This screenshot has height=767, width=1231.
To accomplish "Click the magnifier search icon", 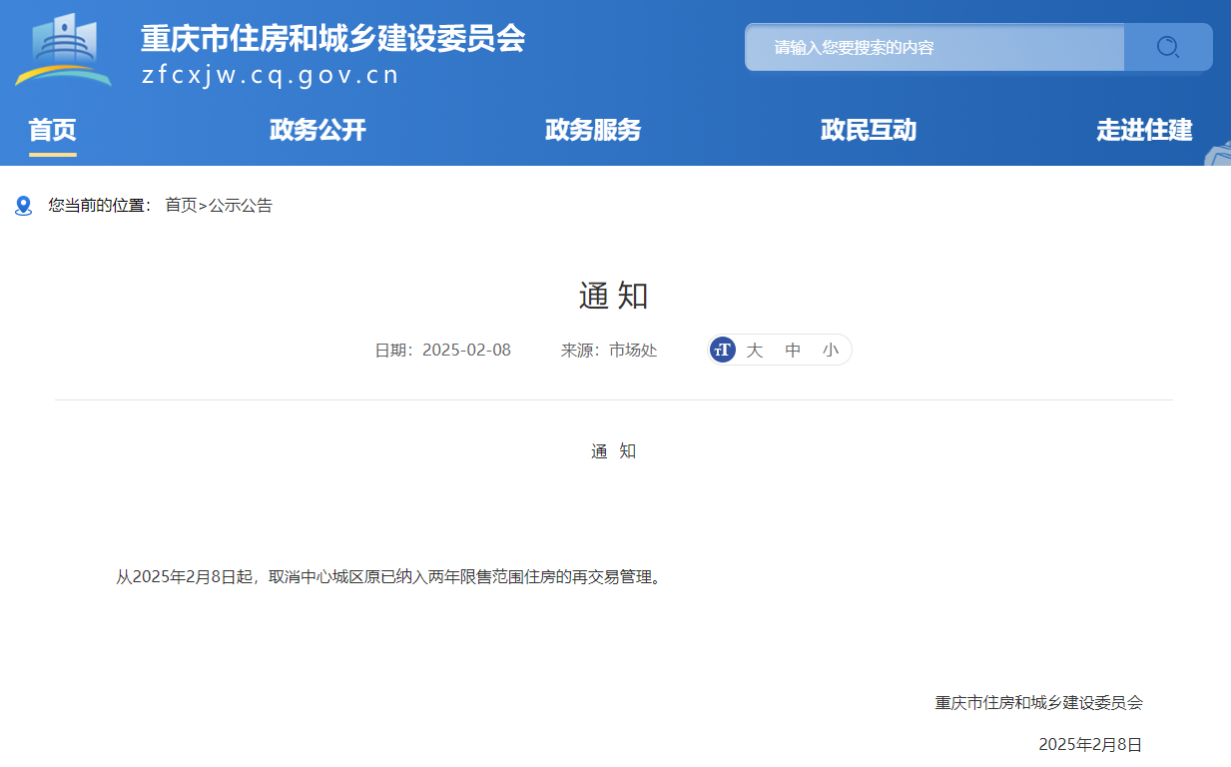I will (1167, 47).
